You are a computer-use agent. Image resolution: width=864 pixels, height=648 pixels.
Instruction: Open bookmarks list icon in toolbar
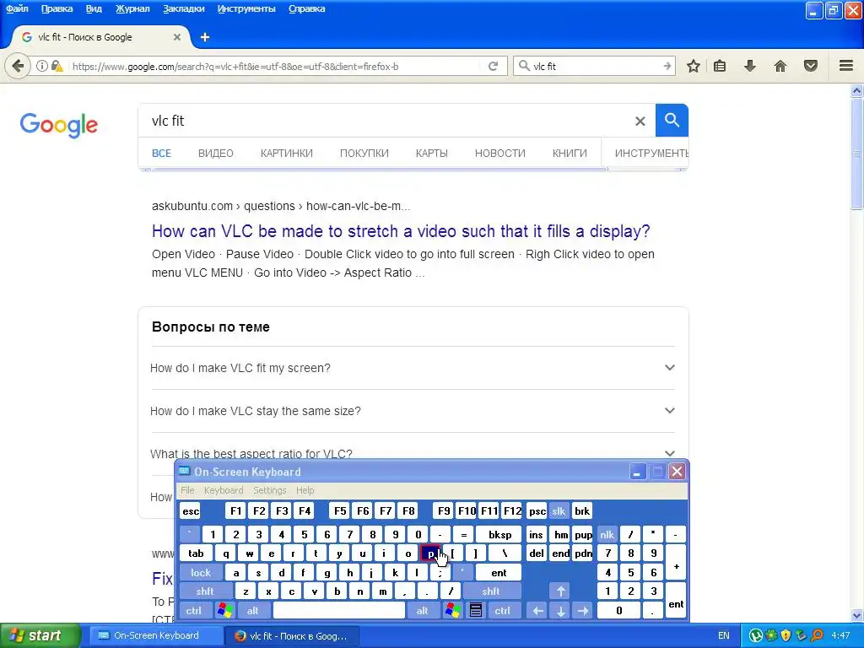[x=720, y=66]
